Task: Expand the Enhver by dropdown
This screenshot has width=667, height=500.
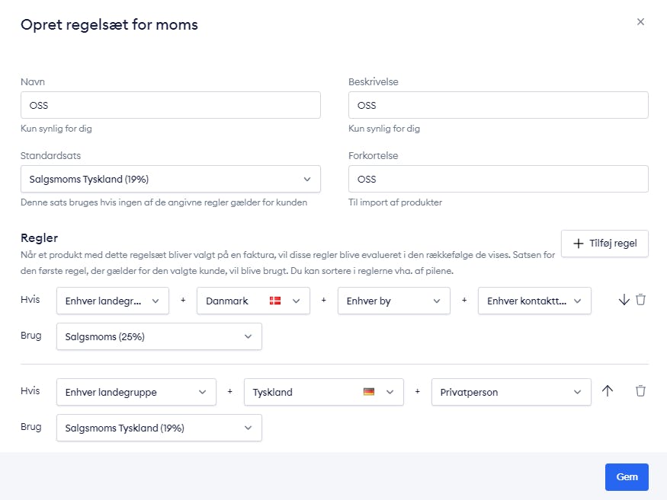Action: 394,301
